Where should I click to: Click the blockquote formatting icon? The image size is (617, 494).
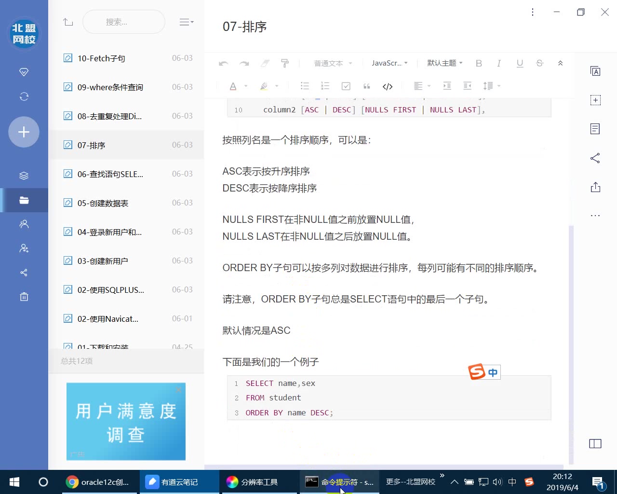pyautogui.click(x=366, y=86)
